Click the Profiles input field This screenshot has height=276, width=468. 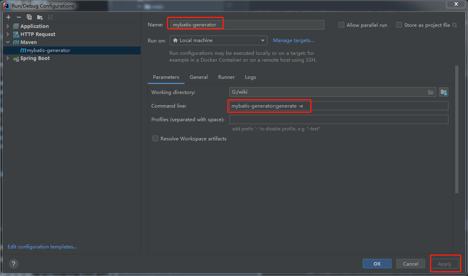[x=338, y=120]
